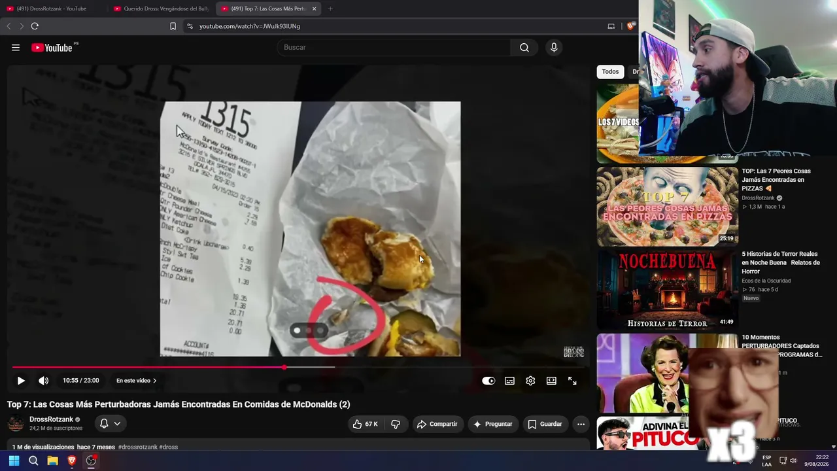Click '10:55 / 23:00' time display
This screenshot has width=837, height=471.
coord(81,381)
